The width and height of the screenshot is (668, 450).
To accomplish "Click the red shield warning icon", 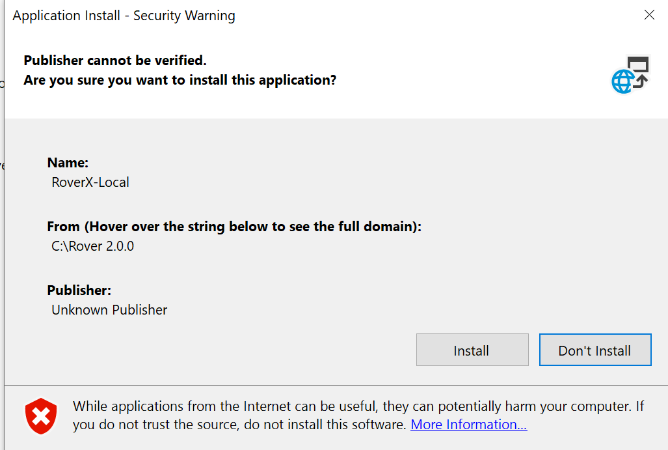I will click(x=41, y=416).
